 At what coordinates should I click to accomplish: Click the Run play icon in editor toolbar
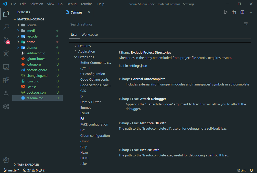pos(226,12)
